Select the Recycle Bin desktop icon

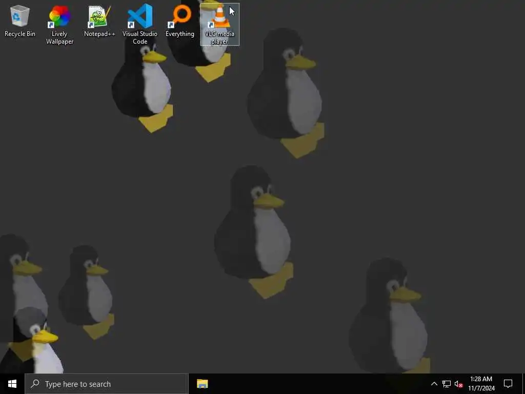(x=20, y=22)
